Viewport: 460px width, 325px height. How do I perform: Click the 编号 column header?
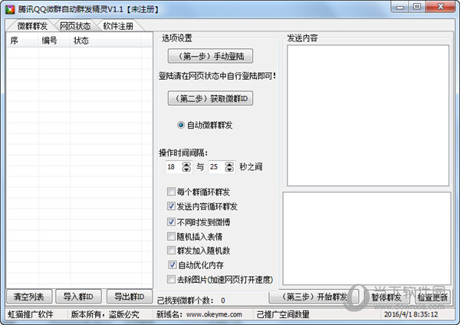[54, 41]
